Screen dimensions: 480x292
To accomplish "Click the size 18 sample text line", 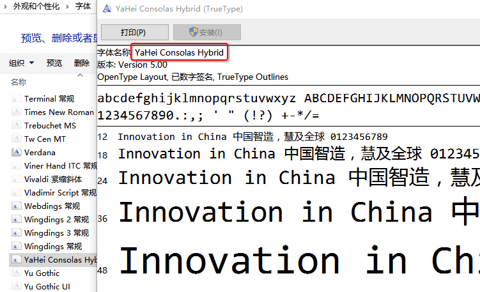I will (x=298, y=153).
